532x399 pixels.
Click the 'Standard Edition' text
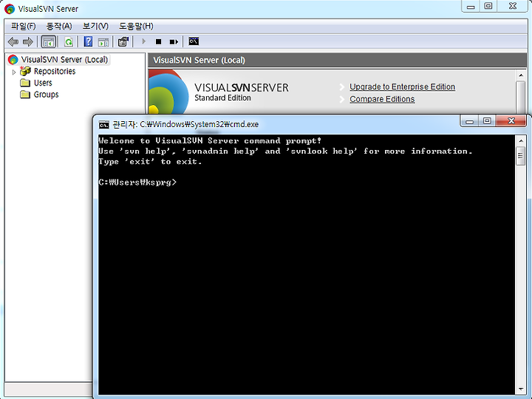(x=222, y=98)
